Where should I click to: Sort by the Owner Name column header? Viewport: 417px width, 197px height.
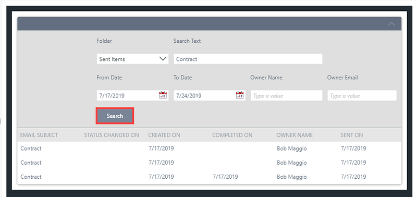[x=295, y=135]
